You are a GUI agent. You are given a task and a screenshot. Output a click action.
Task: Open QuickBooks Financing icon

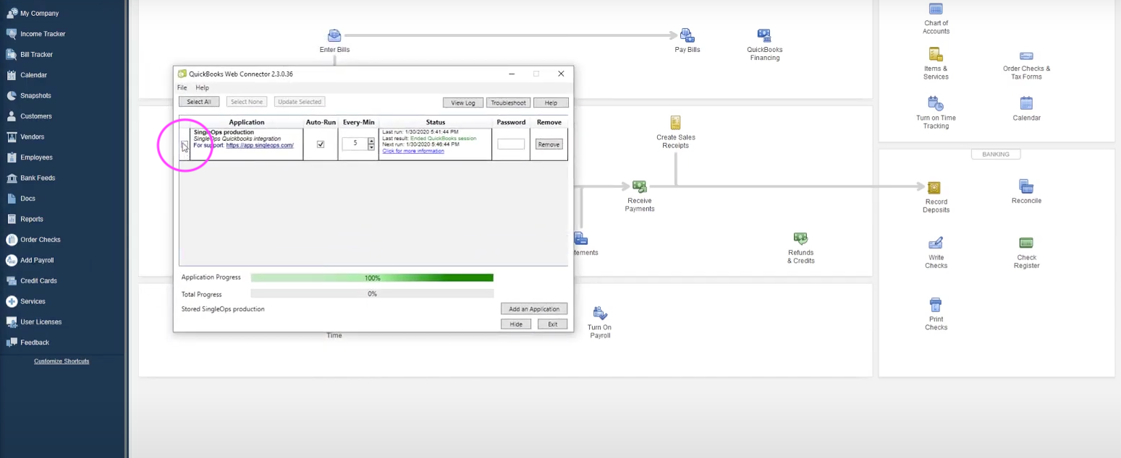[764, 35]
